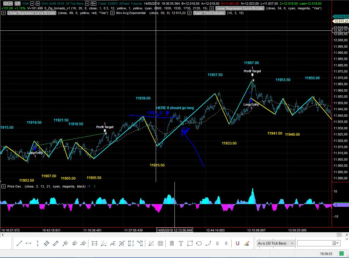This screenshot has width=349, height=258.
Task: Select the wave pattern tool beside the fan icon
Action: pyautogui.click(x=113, y=243)
